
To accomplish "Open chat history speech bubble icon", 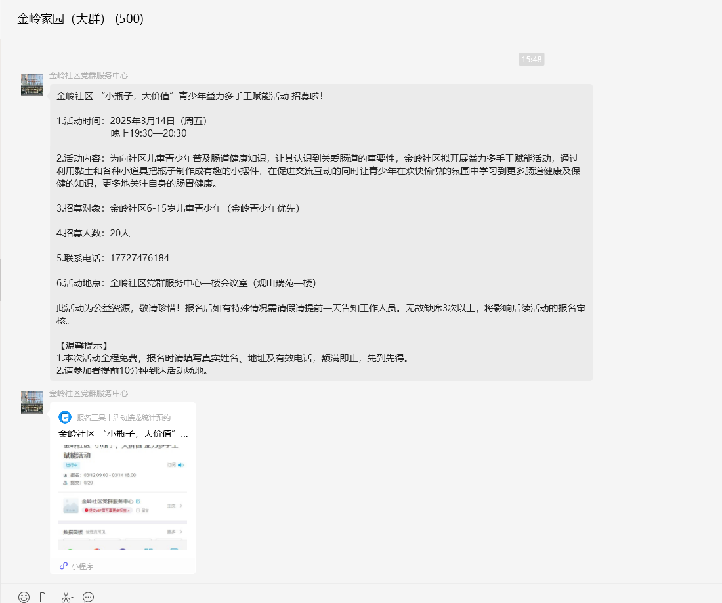I will [89, 597].
